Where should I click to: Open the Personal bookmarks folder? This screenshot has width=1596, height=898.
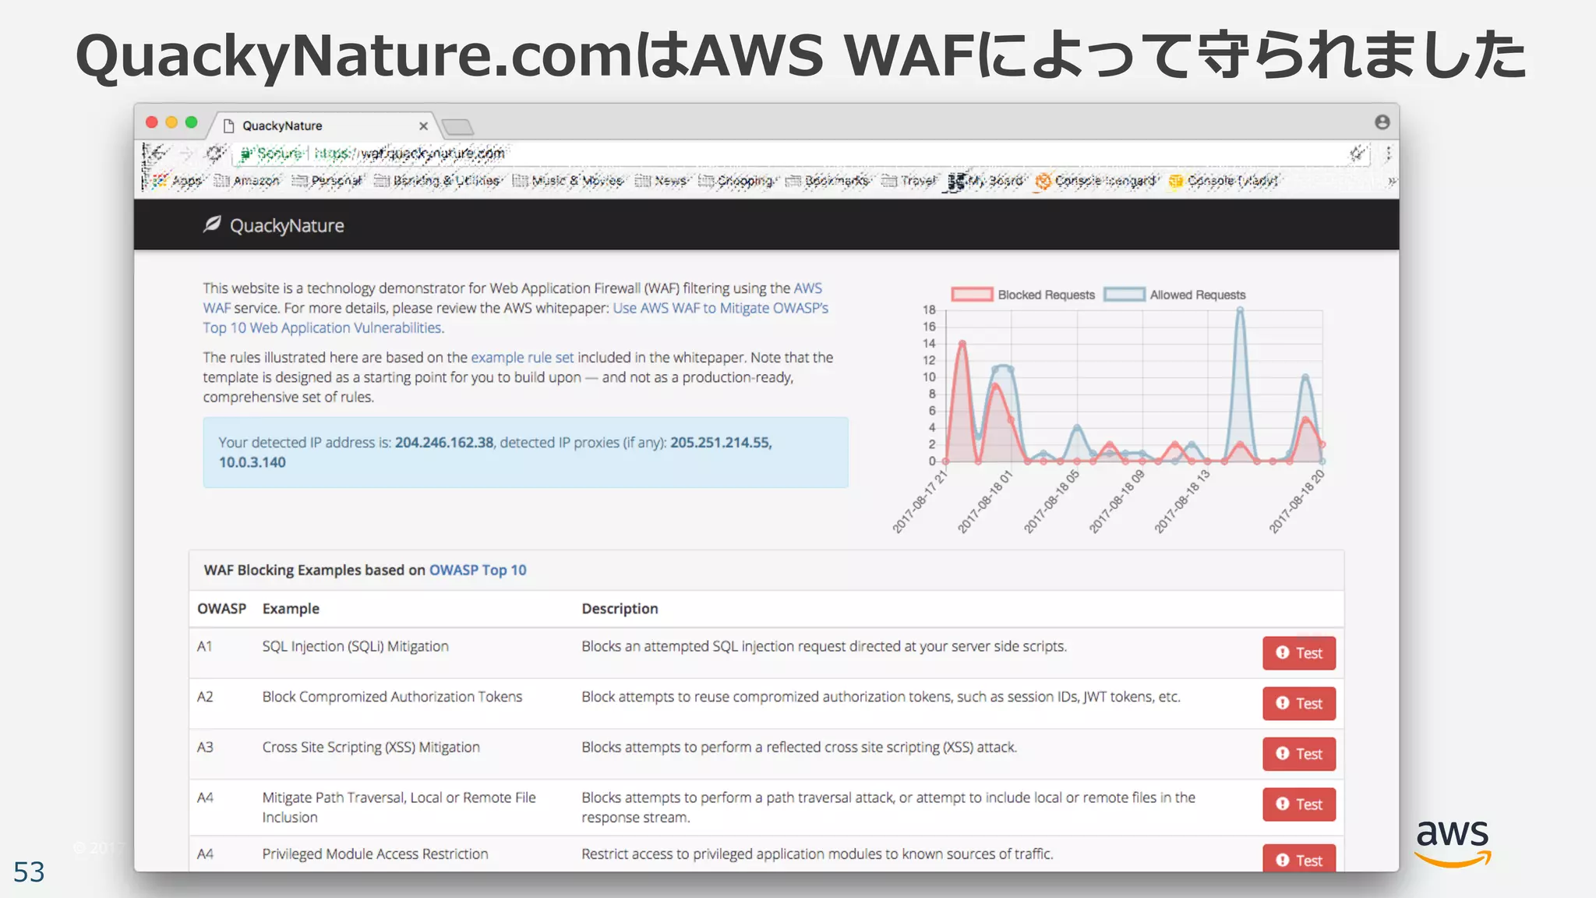click(327, 181)
